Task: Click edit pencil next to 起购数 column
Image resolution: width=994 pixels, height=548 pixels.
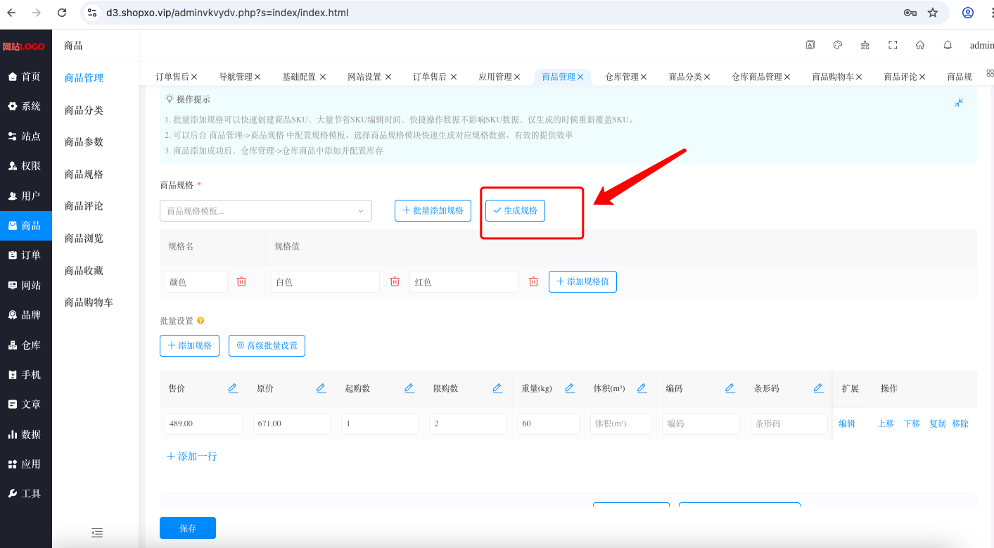Action: 409,388
